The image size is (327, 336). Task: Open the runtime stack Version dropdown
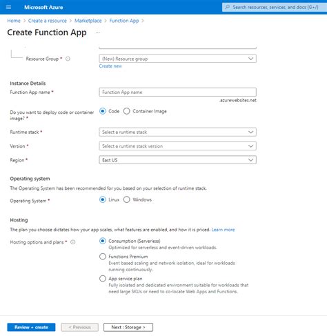click(x=177, y=146)
